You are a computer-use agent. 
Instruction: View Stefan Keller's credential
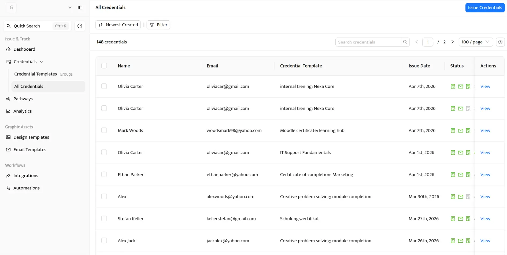[485, 219]
